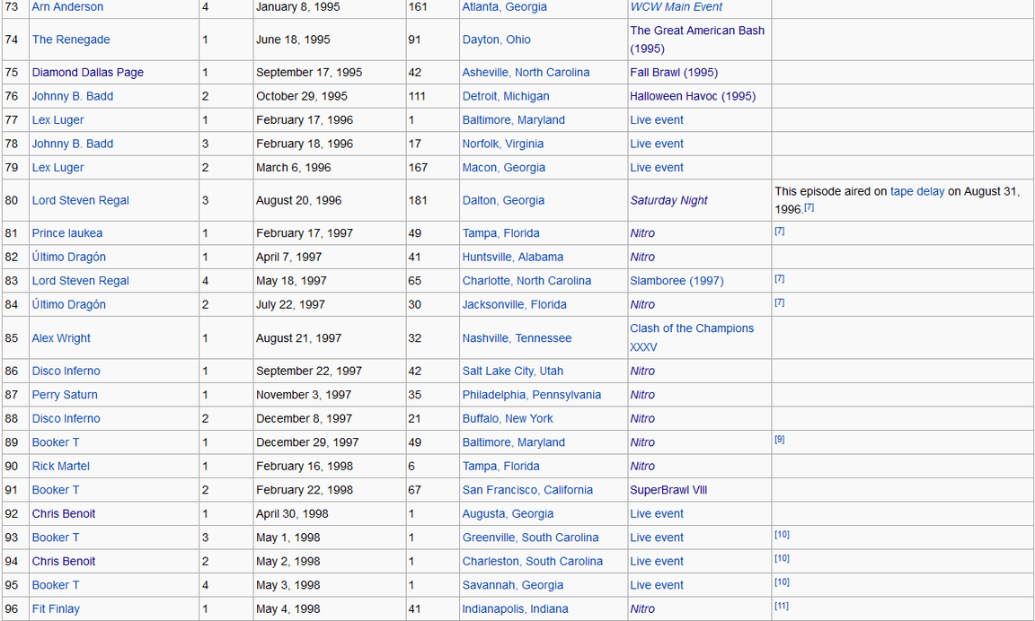Open Chris Benoit link in row 92
Image resolution: width=1035 pixels, height=621 pixels.
(64, 513)
